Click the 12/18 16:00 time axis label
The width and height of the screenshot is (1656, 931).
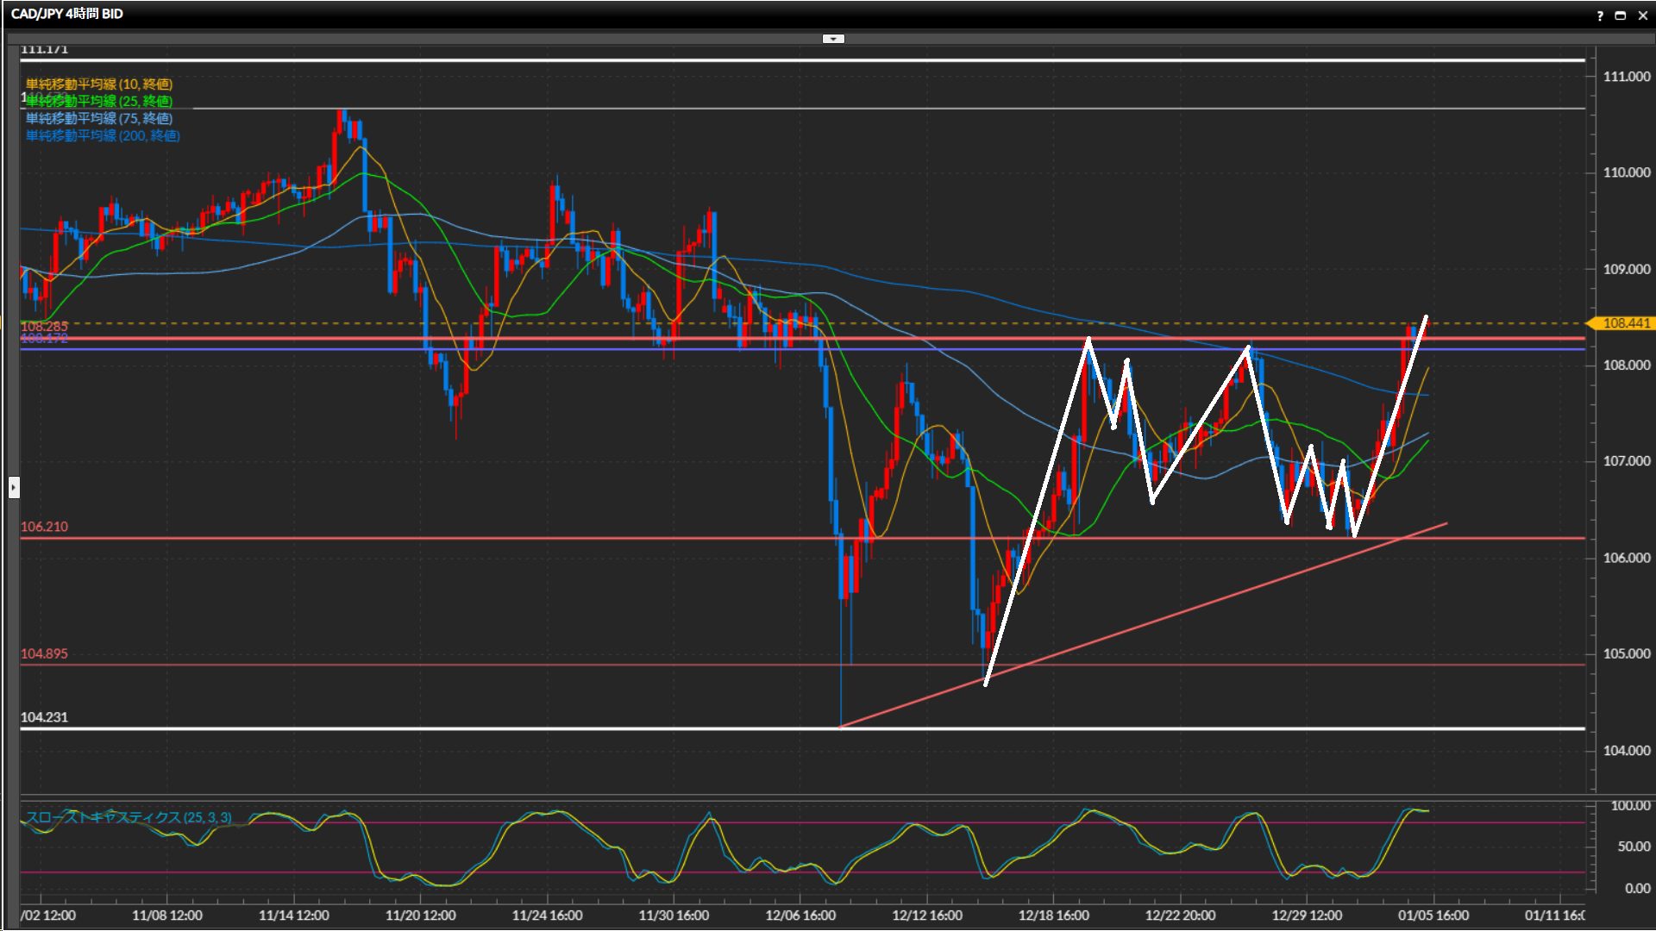coord(1053,915)
